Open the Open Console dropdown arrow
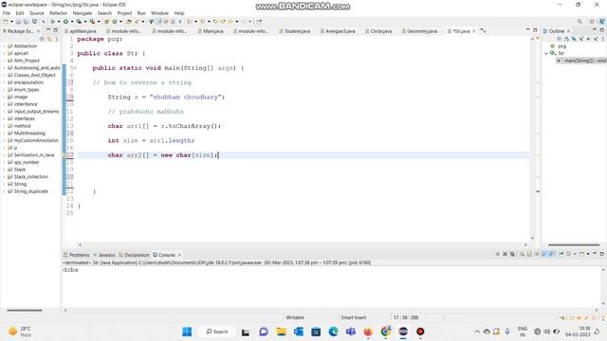 pyautogui.click(x=588, y=254)
